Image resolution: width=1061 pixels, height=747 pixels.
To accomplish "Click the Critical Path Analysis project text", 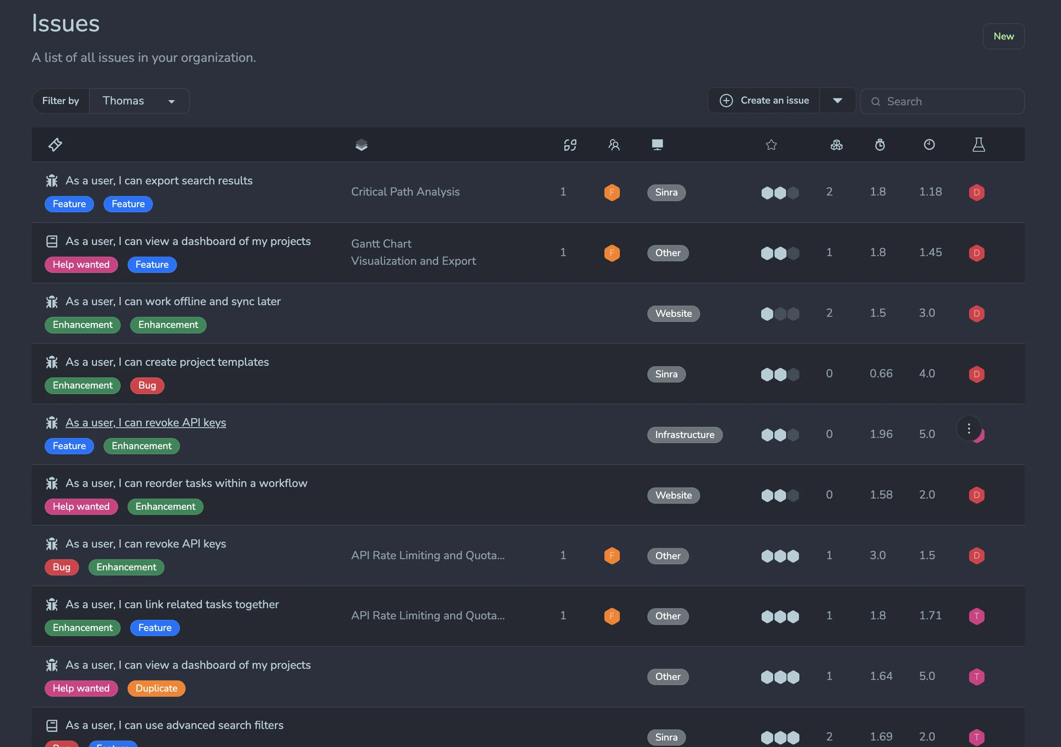I will pyautogui.click(x=405, y=192).
